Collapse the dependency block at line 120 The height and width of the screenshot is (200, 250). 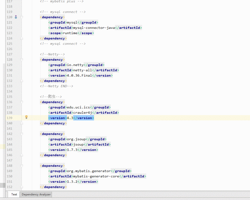(22, 17)
